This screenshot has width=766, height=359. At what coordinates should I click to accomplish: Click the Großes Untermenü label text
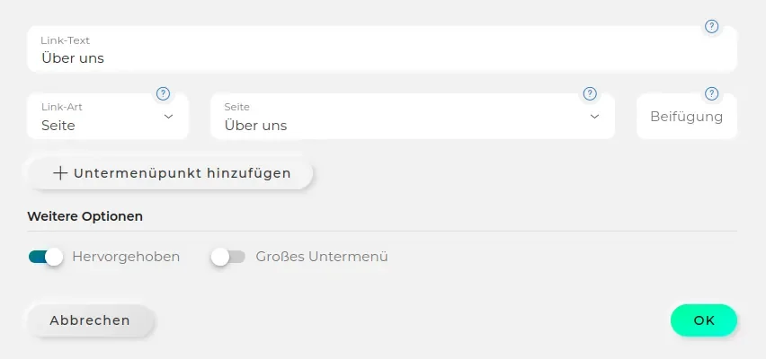322,257
